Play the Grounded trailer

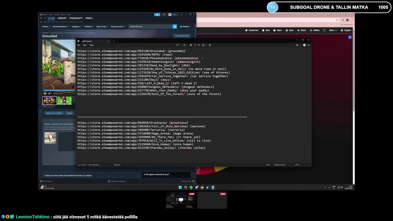pos(45,93)
